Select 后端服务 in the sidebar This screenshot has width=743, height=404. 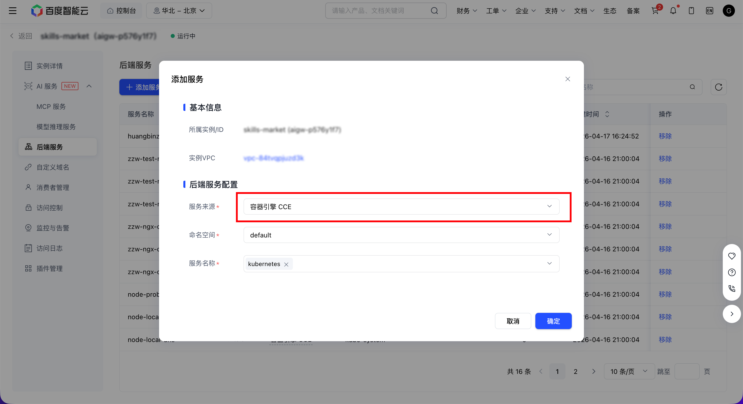(x=58, y=147)
